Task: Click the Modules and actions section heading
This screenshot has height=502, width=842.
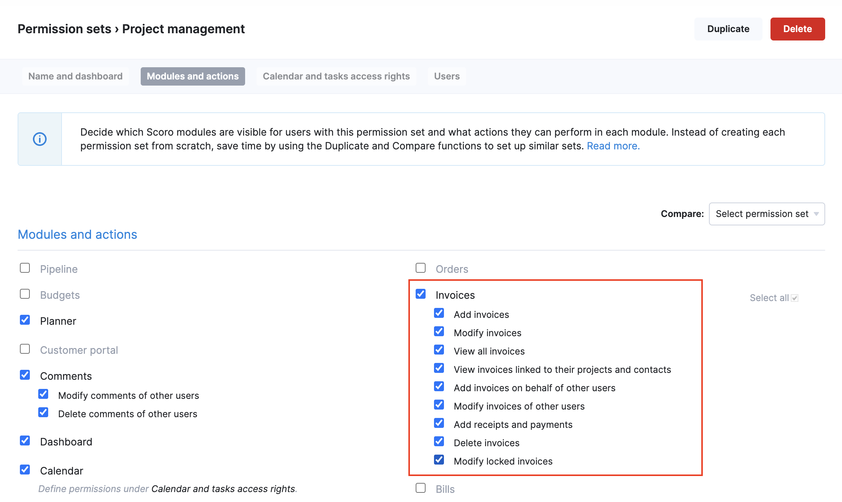Action: [x=77, y=235]
